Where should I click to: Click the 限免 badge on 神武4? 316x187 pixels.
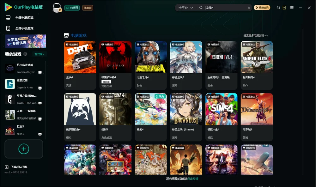click(x=160, y=97)
